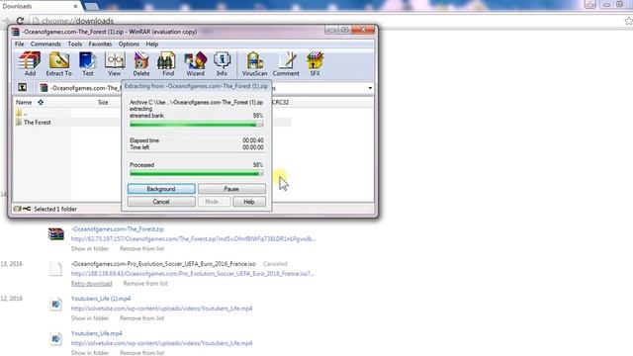Send extraction to Background
This screenshot has height=356, width=633.
click(161, 189)
